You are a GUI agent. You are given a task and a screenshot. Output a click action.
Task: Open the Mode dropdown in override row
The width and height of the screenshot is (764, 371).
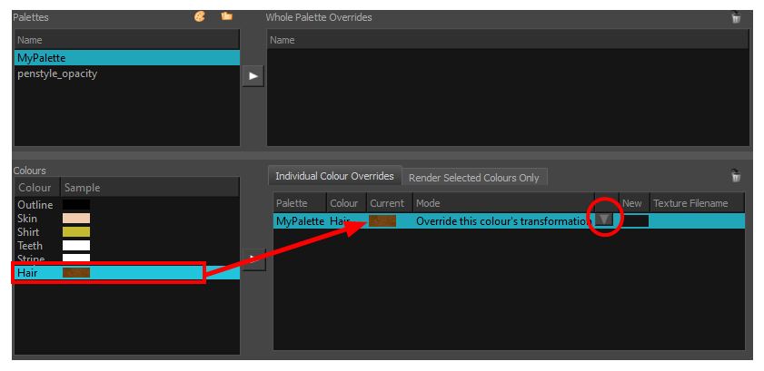point(604,220)
